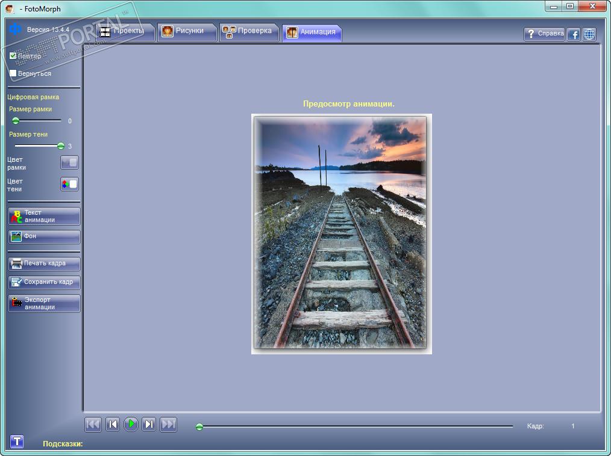This screenshot has height=456, width=611.
Task: Click FotoMorph title bar app icon
Action: (10, 8)
